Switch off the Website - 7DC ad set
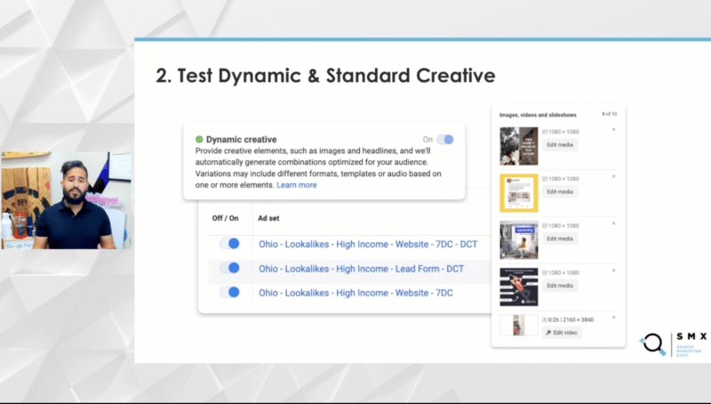The width and height of the screenshot is (711, 404). tap(229, 293)
